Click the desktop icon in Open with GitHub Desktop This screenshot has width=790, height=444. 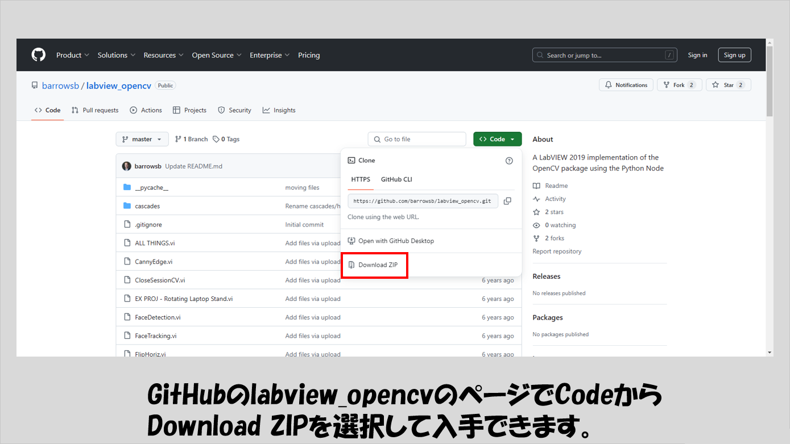[351, 241]
